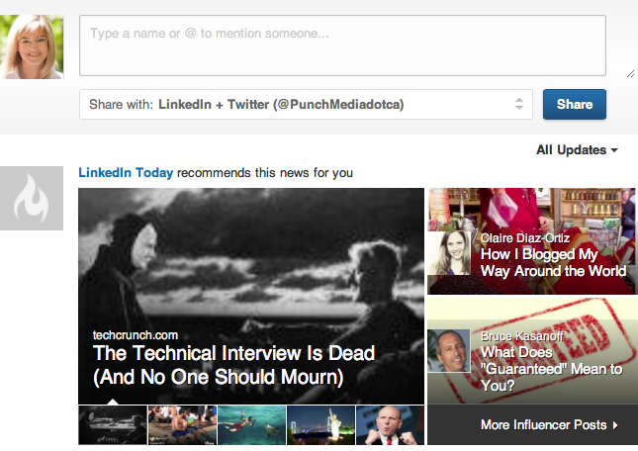Select the bald man with fists thumbnail
This screenshot has height=451, width=638.
tap(390, 425)
